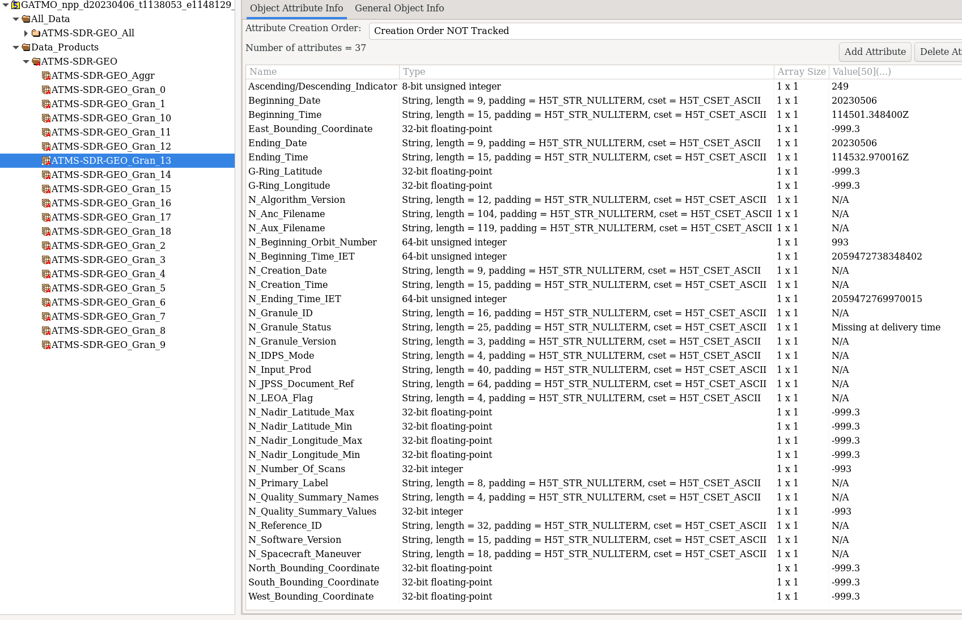This screenshot has width=962, height=620.
Task: Collapse the All_Data group
Action: 15,19
